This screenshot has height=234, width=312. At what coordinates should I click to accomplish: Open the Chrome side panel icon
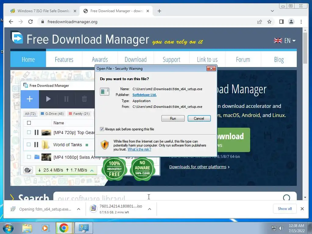pyautogui.click(x=281, y=22)
